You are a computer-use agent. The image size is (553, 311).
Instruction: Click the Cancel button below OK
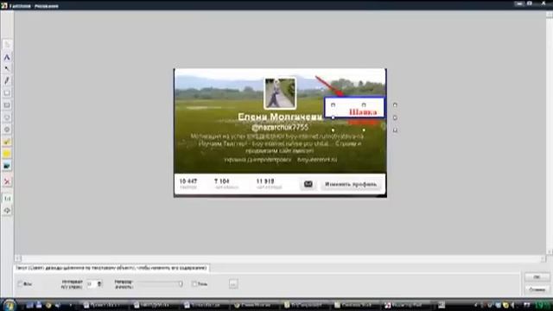[x=537, y=289]
